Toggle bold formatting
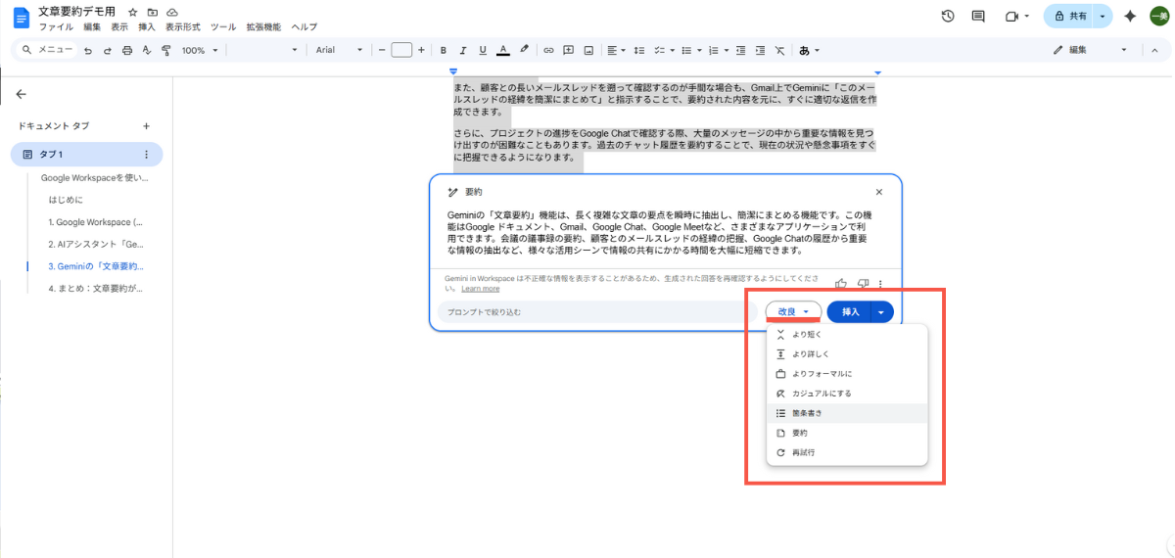Screen dimensions: 1175x558 point(444,50)
